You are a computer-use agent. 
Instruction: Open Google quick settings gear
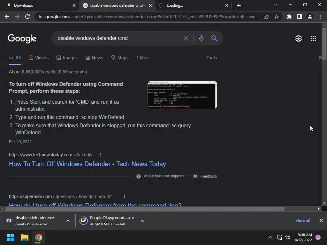click(x=299, y=39)
